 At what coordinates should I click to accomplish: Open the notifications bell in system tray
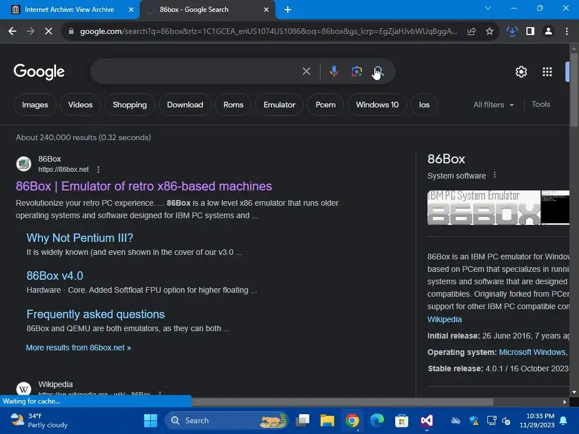[x=564, y=420]
